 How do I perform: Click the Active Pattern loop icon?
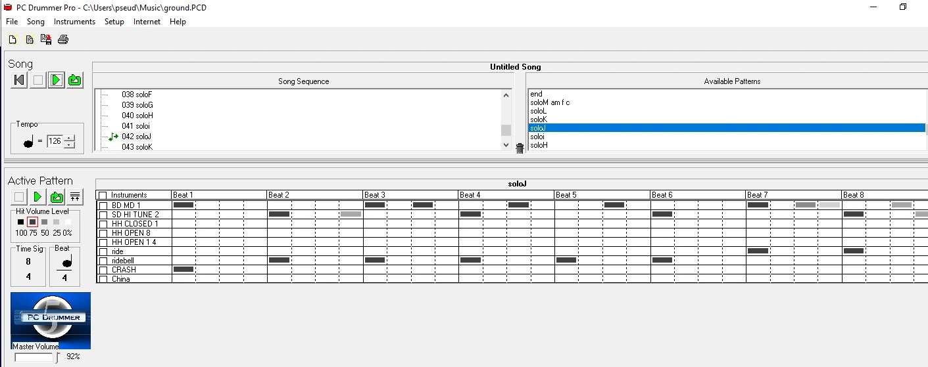coord(57,197)
